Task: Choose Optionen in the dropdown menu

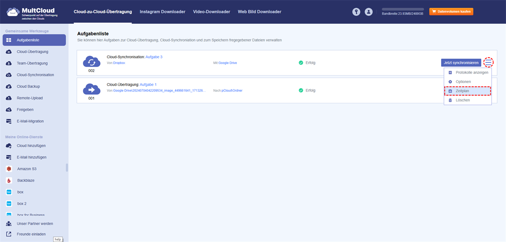Action: (468, 81)
